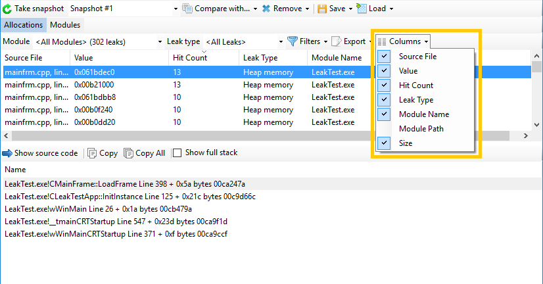
Task: Toggle the Module Name column checkmark
Action: (384, 114)
